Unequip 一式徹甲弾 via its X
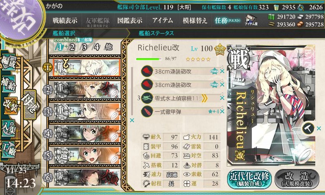 [222, 111]
